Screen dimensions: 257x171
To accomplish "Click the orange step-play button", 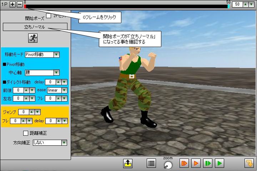I will point(184,163).
